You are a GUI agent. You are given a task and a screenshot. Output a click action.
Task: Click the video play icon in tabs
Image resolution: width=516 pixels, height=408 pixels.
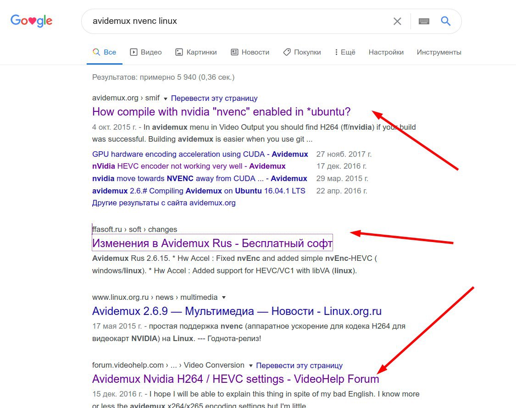pos(133,52)
